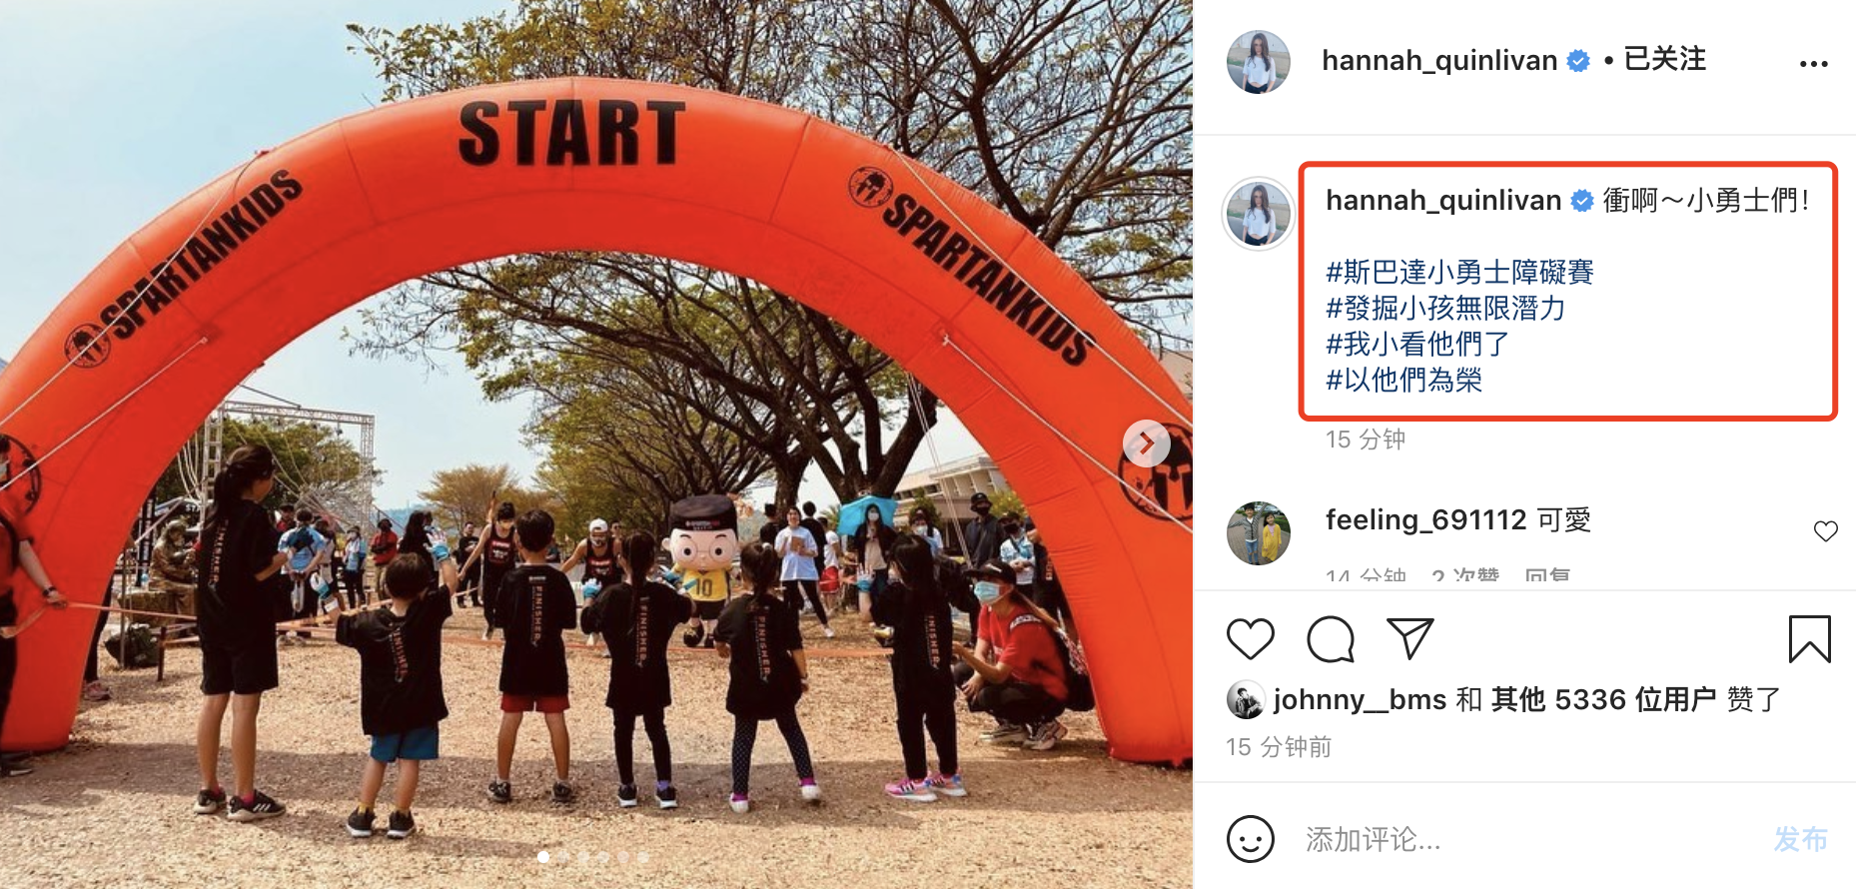View johnny__bms liker avatar

pyautogui.click(x=1245, y=700)
